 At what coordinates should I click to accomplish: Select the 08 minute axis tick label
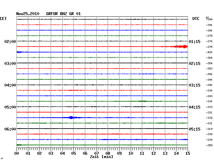pos(108,153)
